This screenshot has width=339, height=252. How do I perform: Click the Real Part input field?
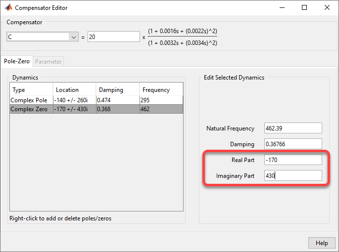coord(293,160)
